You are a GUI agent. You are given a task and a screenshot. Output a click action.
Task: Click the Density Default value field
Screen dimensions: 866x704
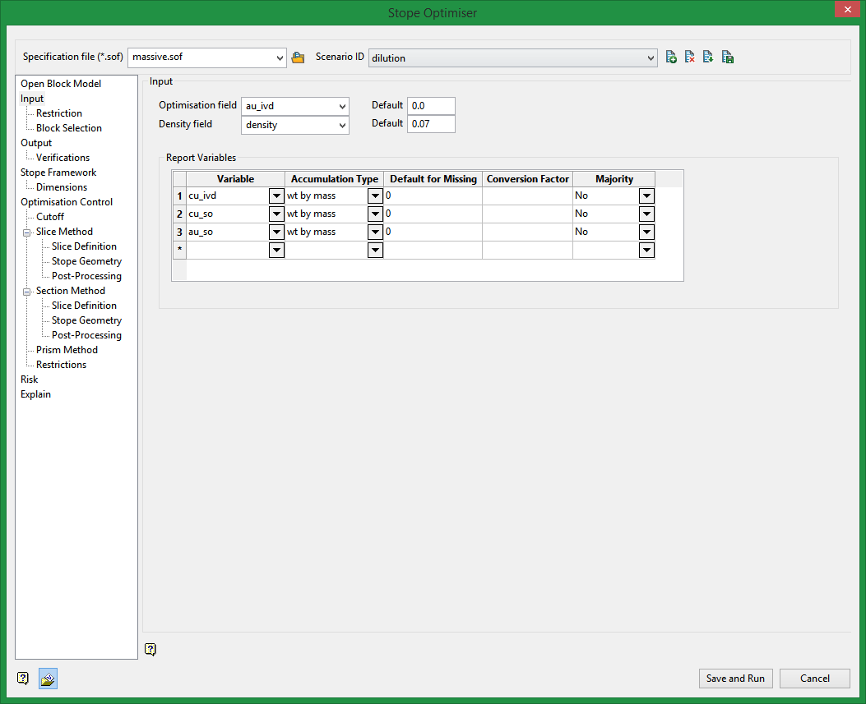pyautogui.click(x=431, y=124)
